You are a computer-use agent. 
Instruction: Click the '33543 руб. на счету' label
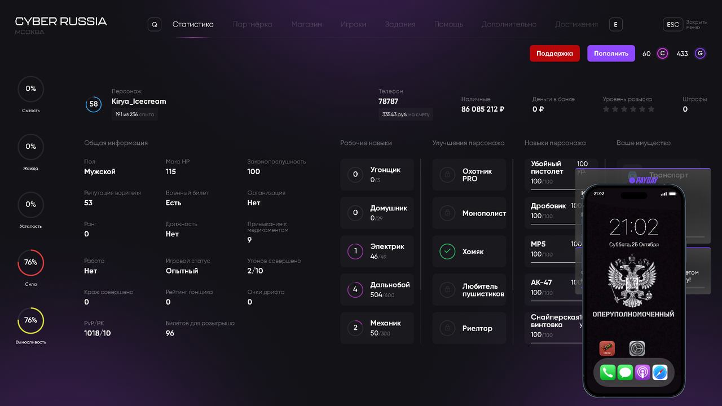click(x=406, y=114)
